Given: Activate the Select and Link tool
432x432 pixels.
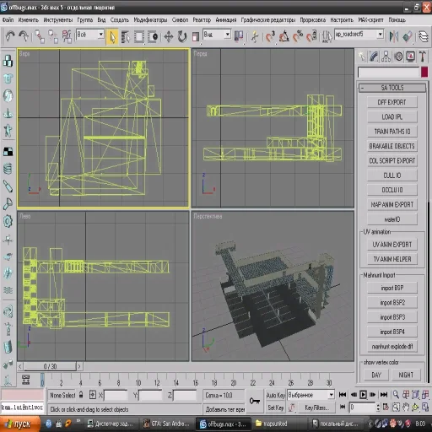Looking at the screenshot, I should coord(40,36).
